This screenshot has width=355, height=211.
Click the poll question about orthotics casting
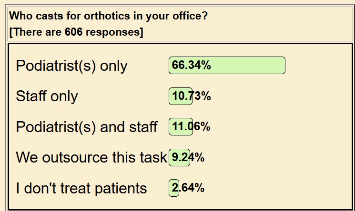(x=108, y=16)
